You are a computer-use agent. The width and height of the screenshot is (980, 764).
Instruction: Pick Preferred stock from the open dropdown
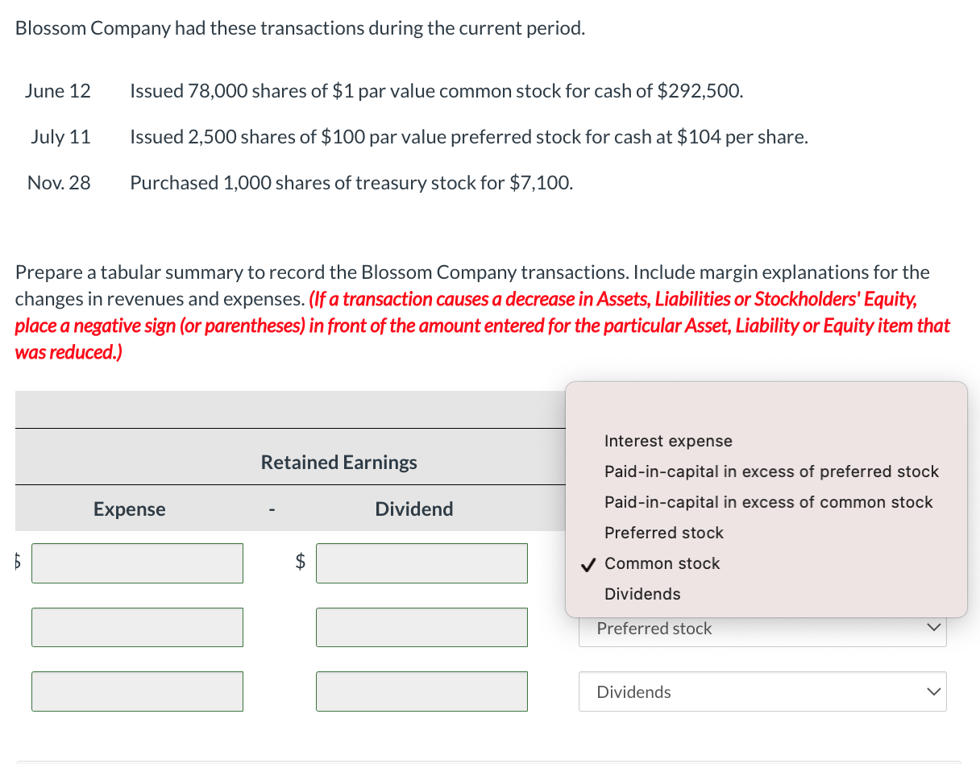(x=663, y=533)
